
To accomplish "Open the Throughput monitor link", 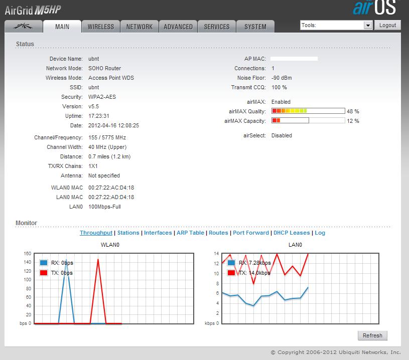I will tap(96, 233).
